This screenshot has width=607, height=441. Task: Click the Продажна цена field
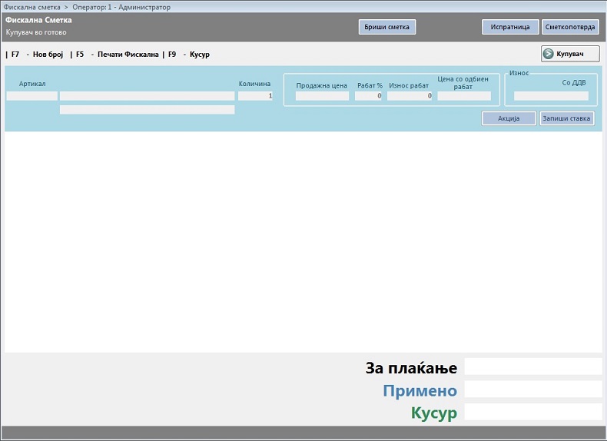point(322,96)
